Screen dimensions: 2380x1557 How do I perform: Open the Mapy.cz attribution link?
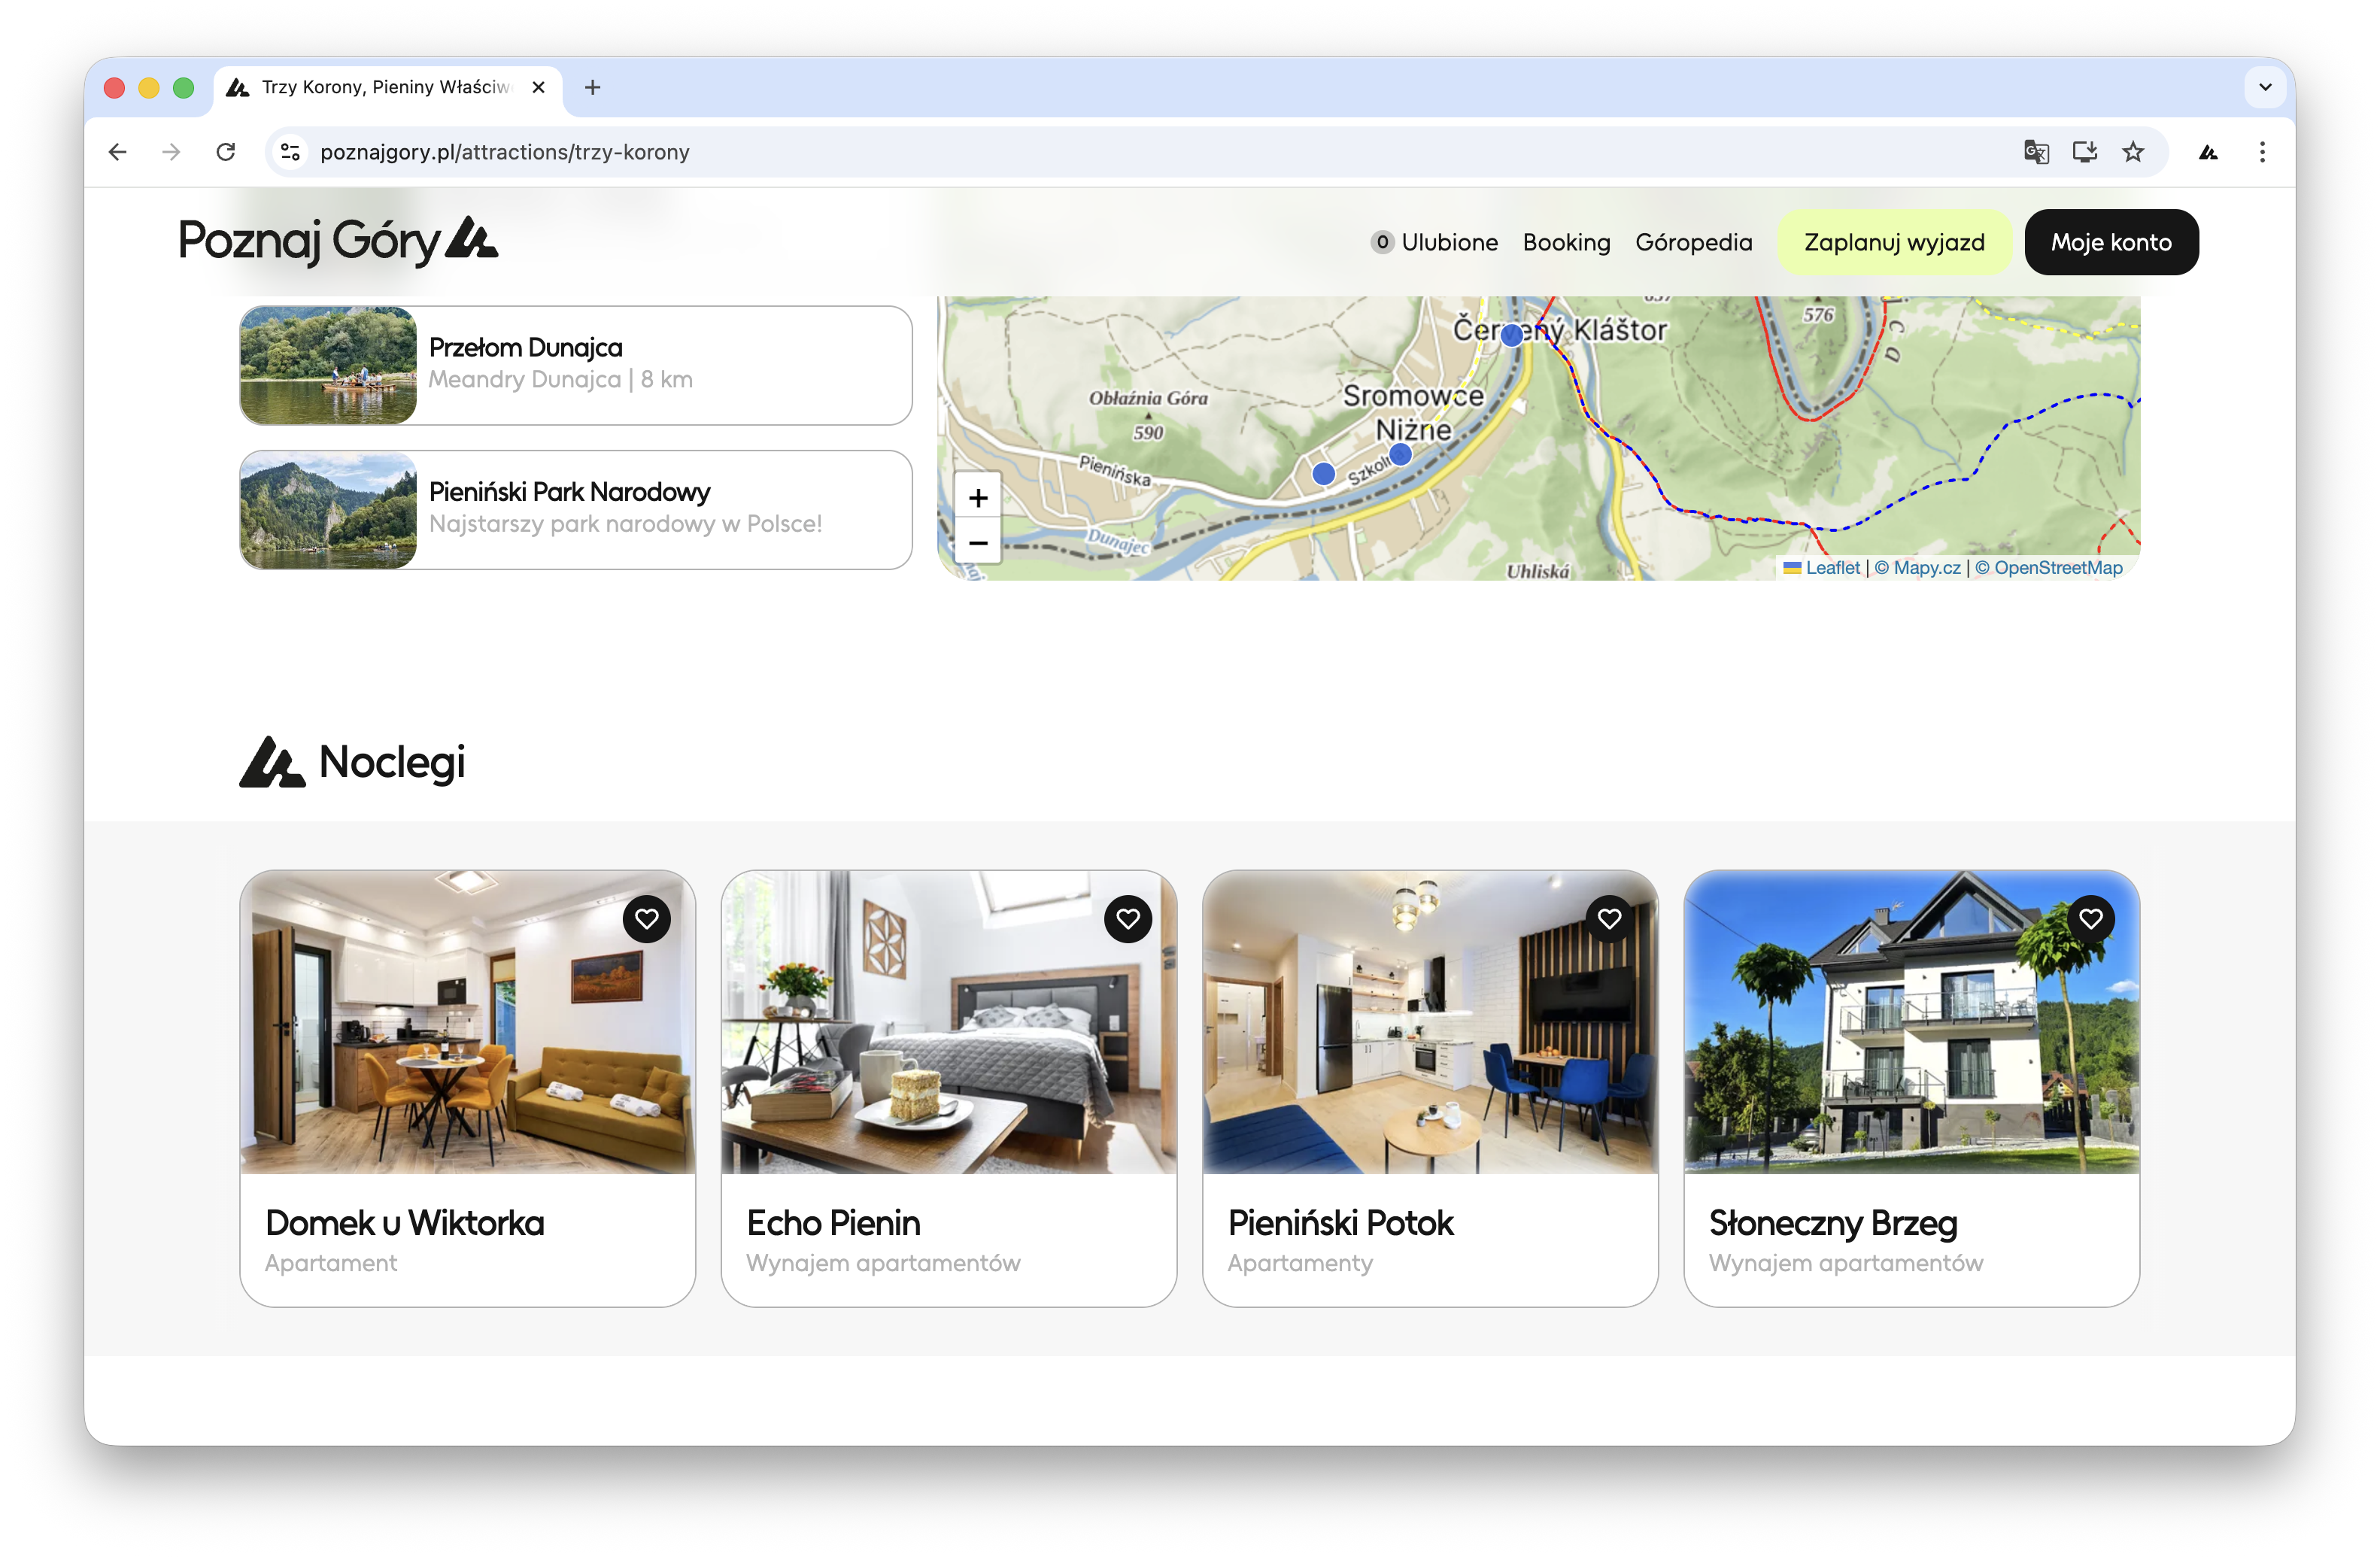point(1917,567)
